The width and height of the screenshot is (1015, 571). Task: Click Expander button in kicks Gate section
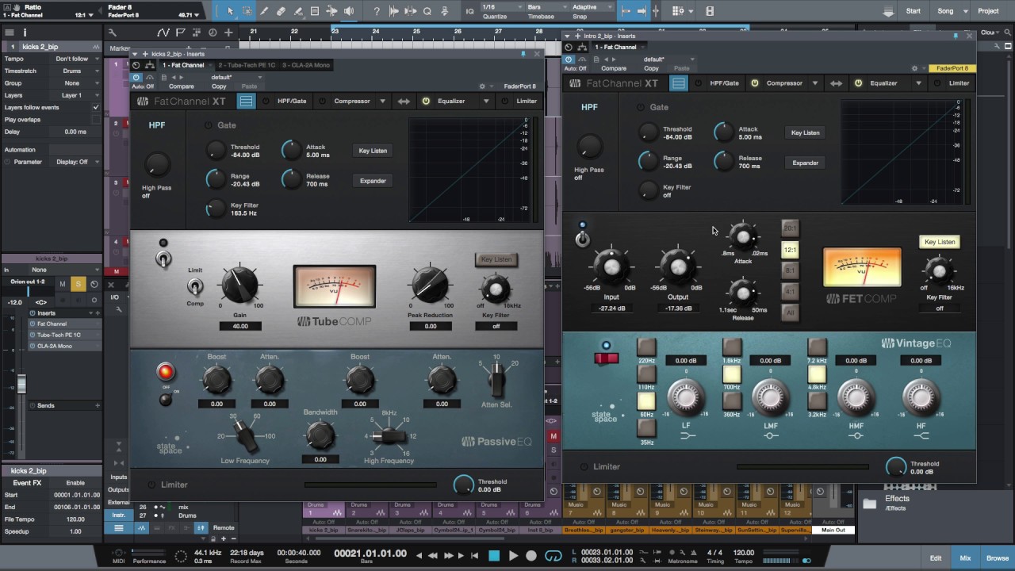coord(373,181)
